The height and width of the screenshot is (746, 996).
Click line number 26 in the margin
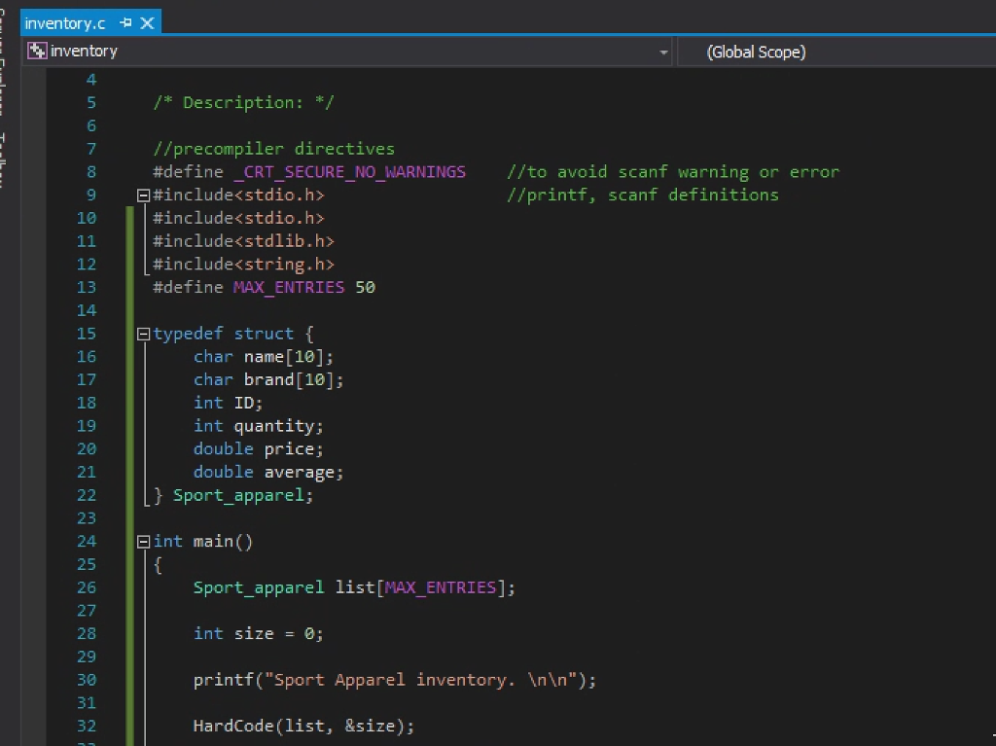click(87, 587)
